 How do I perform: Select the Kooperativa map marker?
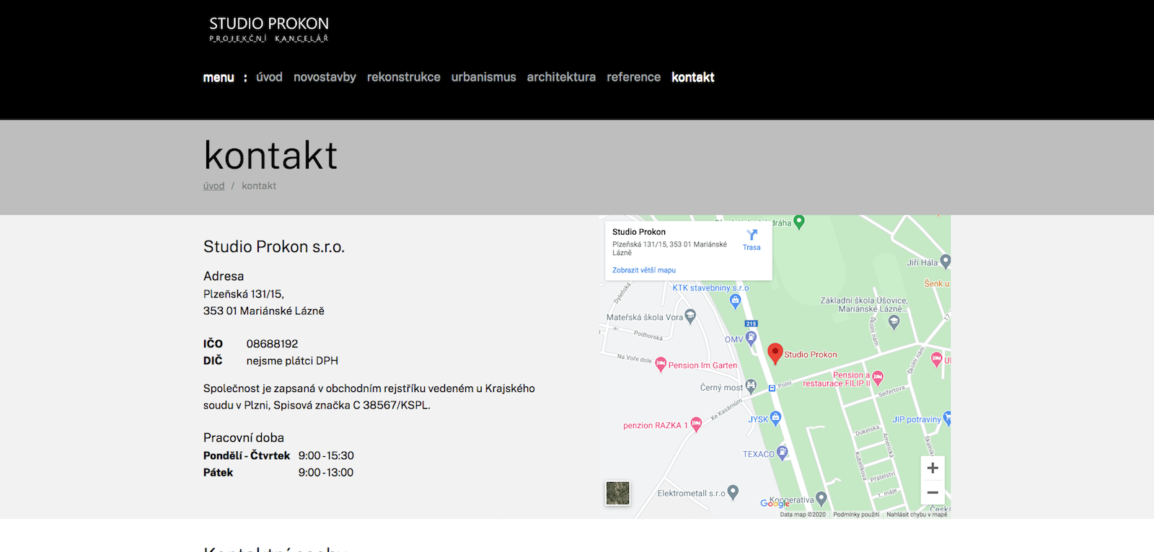pyautogui.click(x=821, y=499)
